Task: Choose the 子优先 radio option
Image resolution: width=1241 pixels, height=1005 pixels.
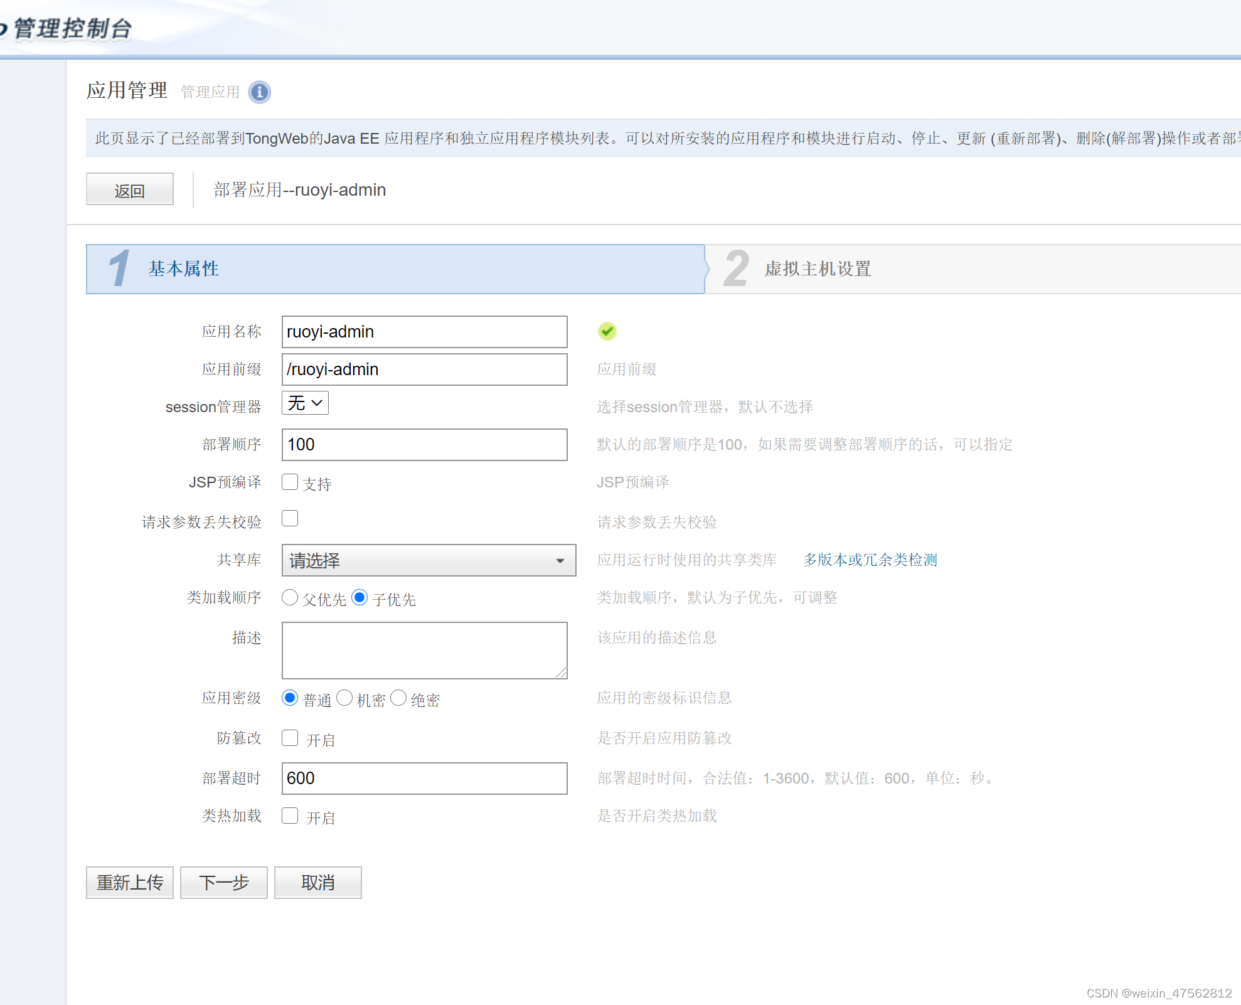Action: pos(360,597)
